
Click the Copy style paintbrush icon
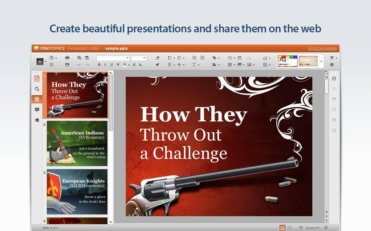coord(157,65)
